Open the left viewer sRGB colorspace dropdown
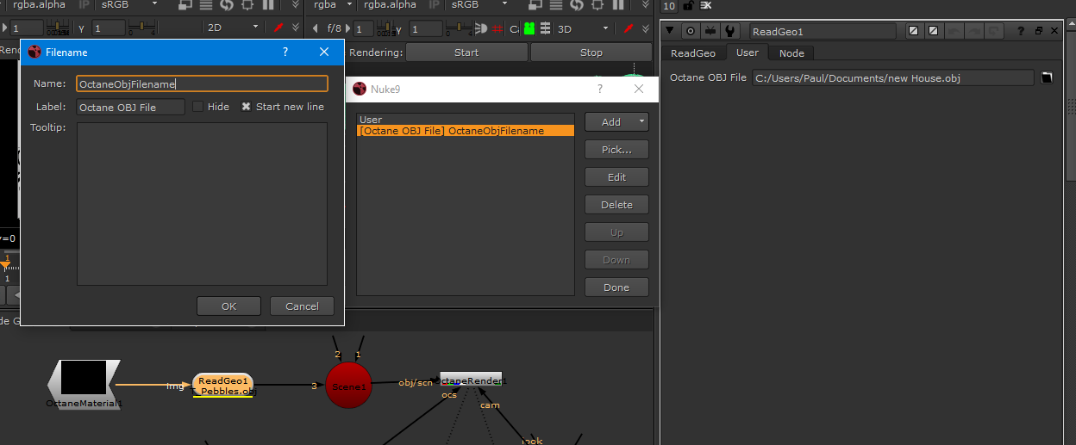Image resolution: width=1076 pixels, height=445 pixels. click(129, 5)
